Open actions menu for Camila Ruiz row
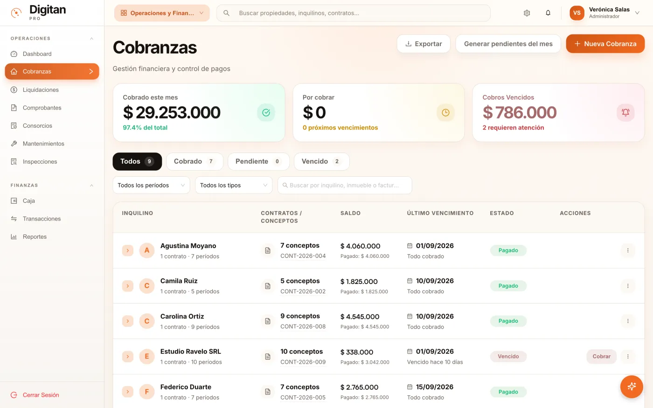The width and height of the screenshot is (653, 408). [628, 286]
